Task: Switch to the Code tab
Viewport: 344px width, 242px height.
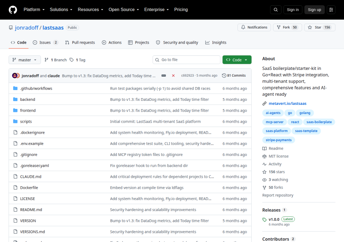Action: (x=19, y=42)
